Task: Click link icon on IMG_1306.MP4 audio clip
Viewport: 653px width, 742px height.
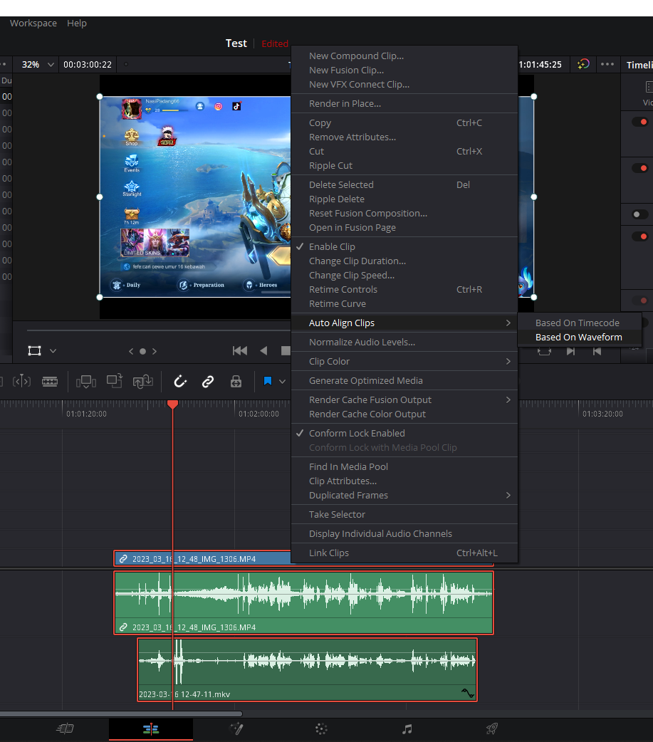Action: (x=123, y=627)
